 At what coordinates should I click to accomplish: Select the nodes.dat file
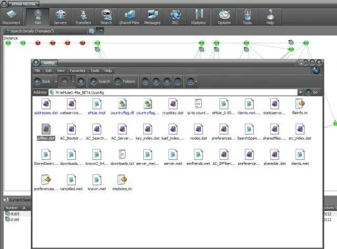pyautogui.click(x=199, y=132)
